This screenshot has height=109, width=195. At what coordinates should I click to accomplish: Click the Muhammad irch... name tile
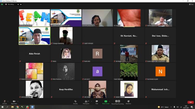click(160, 89)
